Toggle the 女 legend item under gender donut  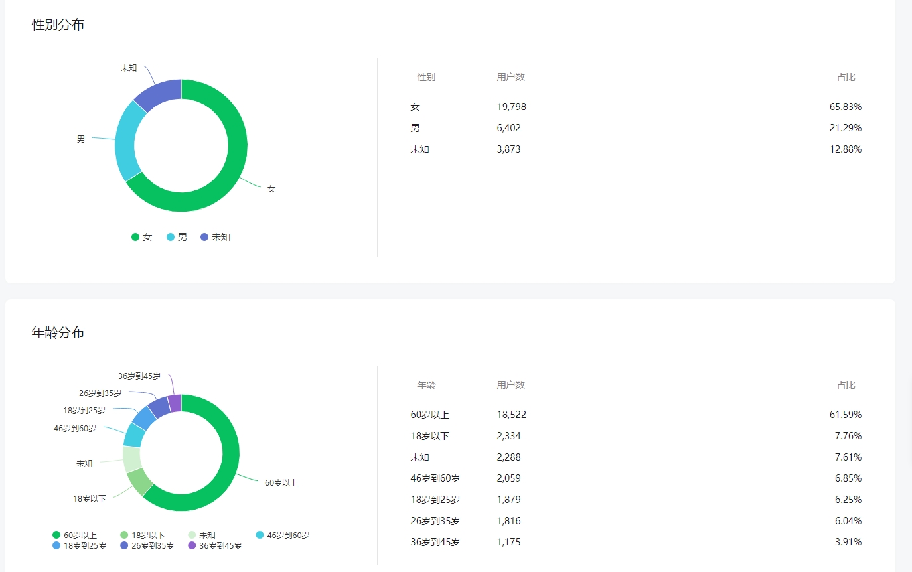[141, 237]
